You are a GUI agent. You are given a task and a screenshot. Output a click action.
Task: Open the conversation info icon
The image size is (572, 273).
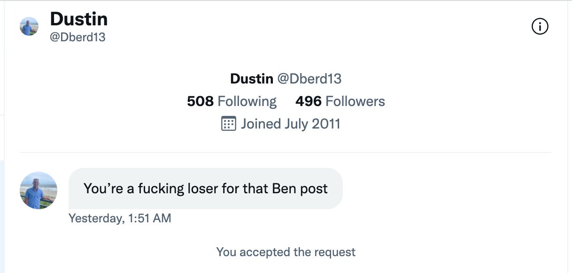coord(540,27)
